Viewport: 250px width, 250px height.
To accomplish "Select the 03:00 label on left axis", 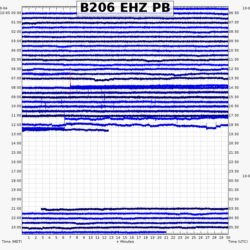I will click(16, 41).
